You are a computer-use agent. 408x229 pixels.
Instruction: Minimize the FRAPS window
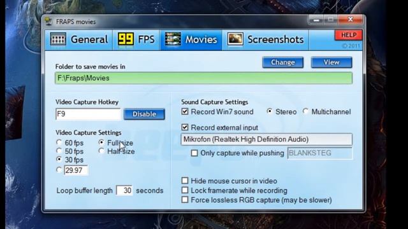(x=316, y=20)
